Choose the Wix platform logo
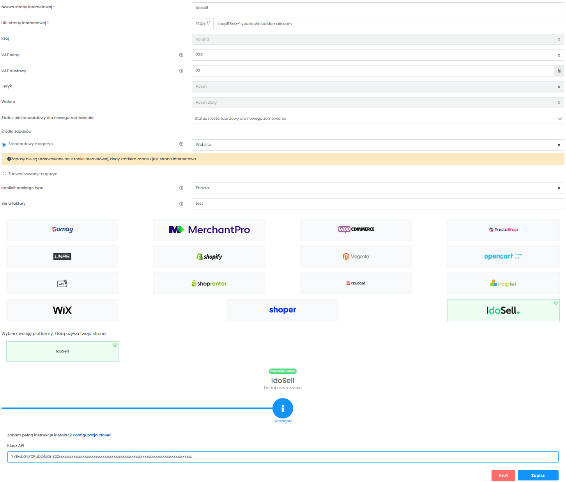The width and height of the screenshot is (566, 482). (x=62, y=310)
